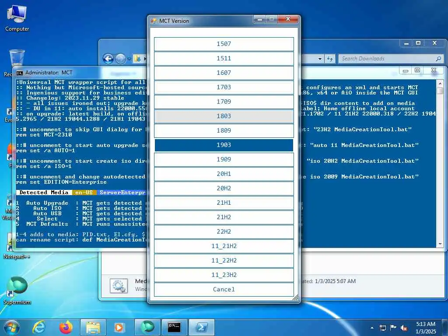Open the Windows Start menu orb
The image size is (448, 336).
[12, 327]
